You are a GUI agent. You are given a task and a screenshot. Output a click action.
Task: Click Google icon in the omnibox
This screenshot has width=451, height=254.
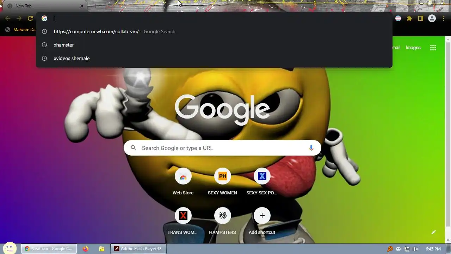point(44,18)
